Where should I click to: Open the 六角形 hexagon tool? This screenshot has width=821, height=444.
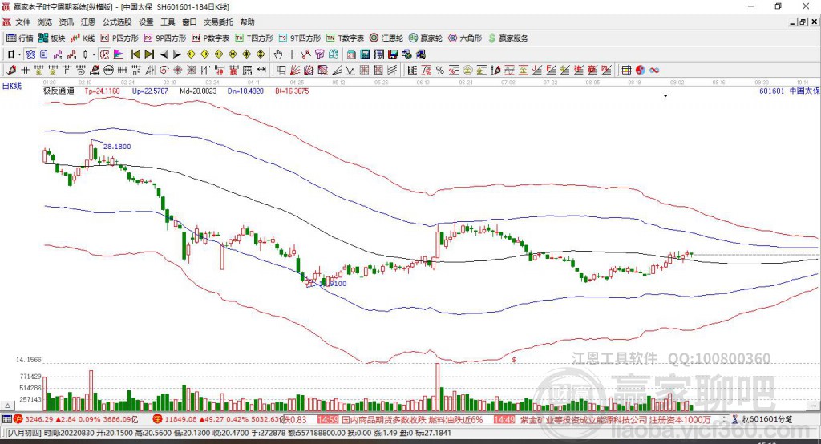point(465,38)
